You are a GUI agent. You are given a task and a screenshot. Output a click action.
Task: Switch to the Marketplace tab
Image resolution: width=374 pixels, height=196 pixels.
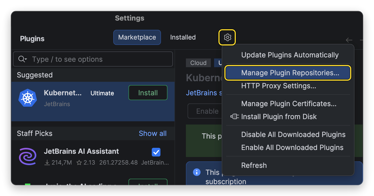click(x=137, y=37)
